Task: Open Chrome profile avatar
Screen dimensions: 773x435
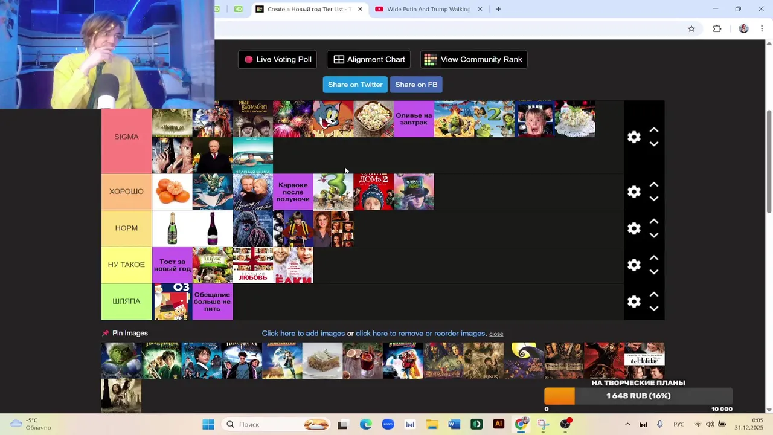Action: 743,28
